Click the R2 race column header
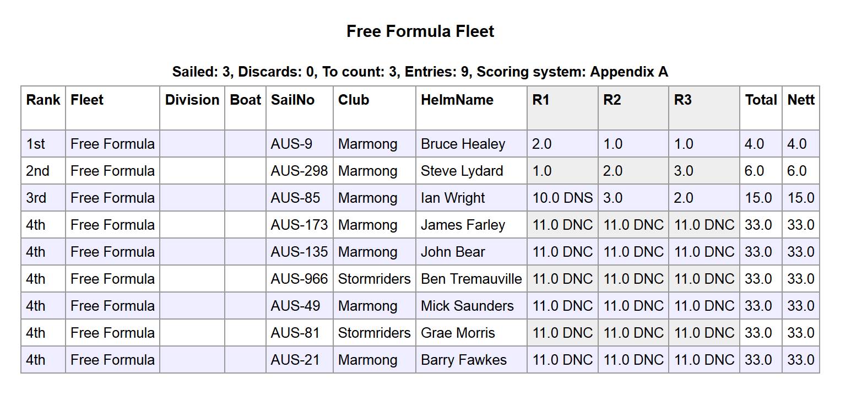Viewport: 851px width, 400px height. point(612,100)
